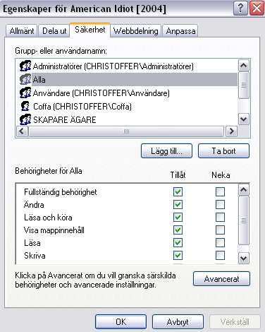The width and height of the screenshot is (265, 332).
Task: Select Administratörer (CHRISTOFFER\Administratörer) entry
Action: click(113, 66)
